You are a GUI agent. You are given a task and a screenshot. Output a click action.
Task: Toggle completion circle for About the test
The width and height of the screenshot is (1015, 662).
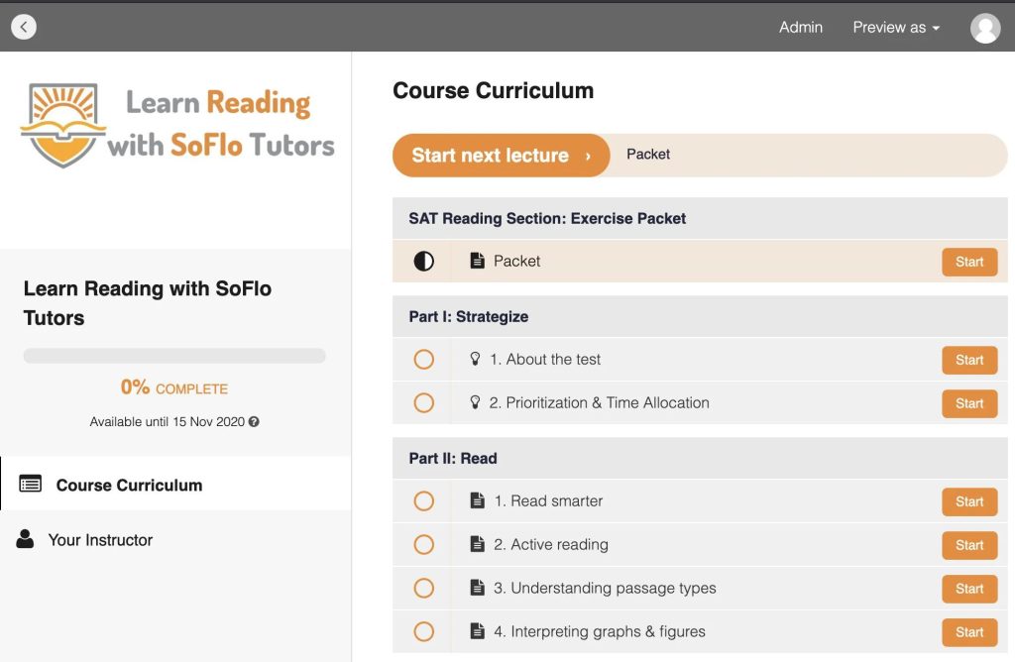point(424,359)
